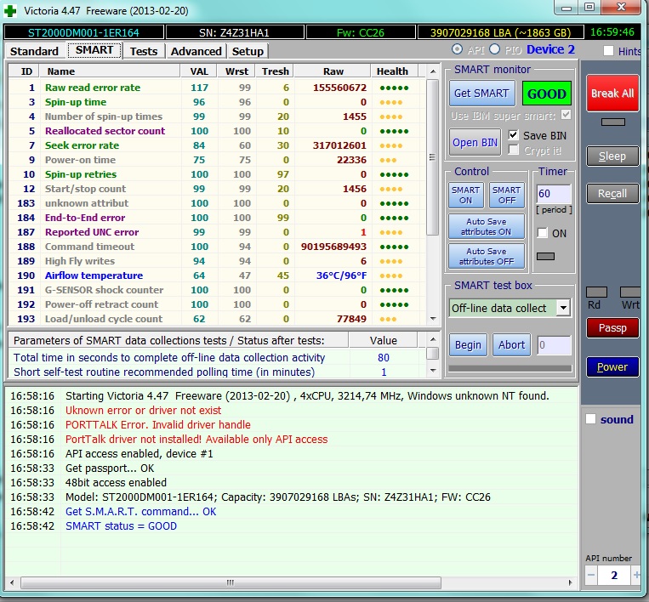
Task: Click the log scroll left arrow
Action: [12, 582]
